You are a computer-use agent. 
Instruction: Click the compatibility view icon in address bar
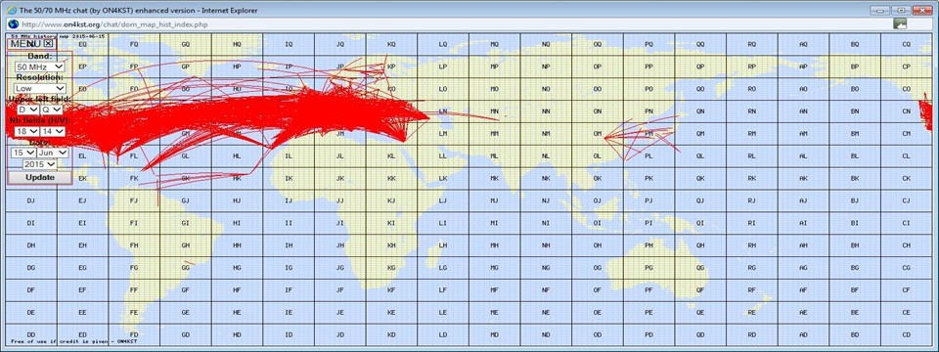(900, 23)
